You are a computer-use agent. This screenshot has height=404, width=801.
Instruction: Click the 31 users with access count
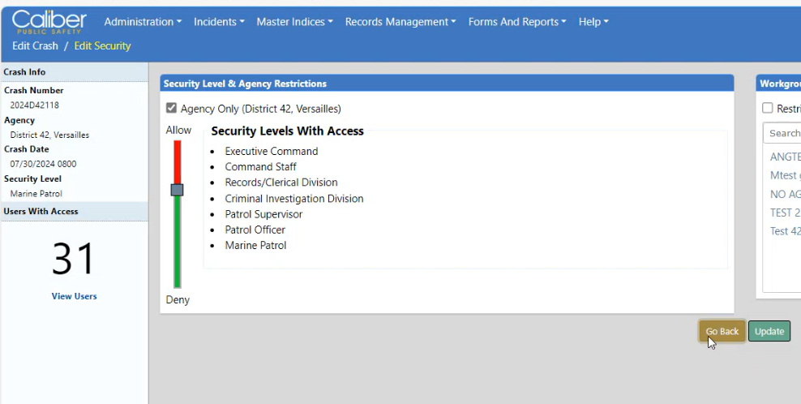point(74,258)
